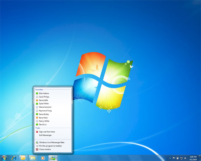Open Outlook mail taskbar icon
Image resolution: width=201 pixels, height=161 pixels.
(23, 158)
